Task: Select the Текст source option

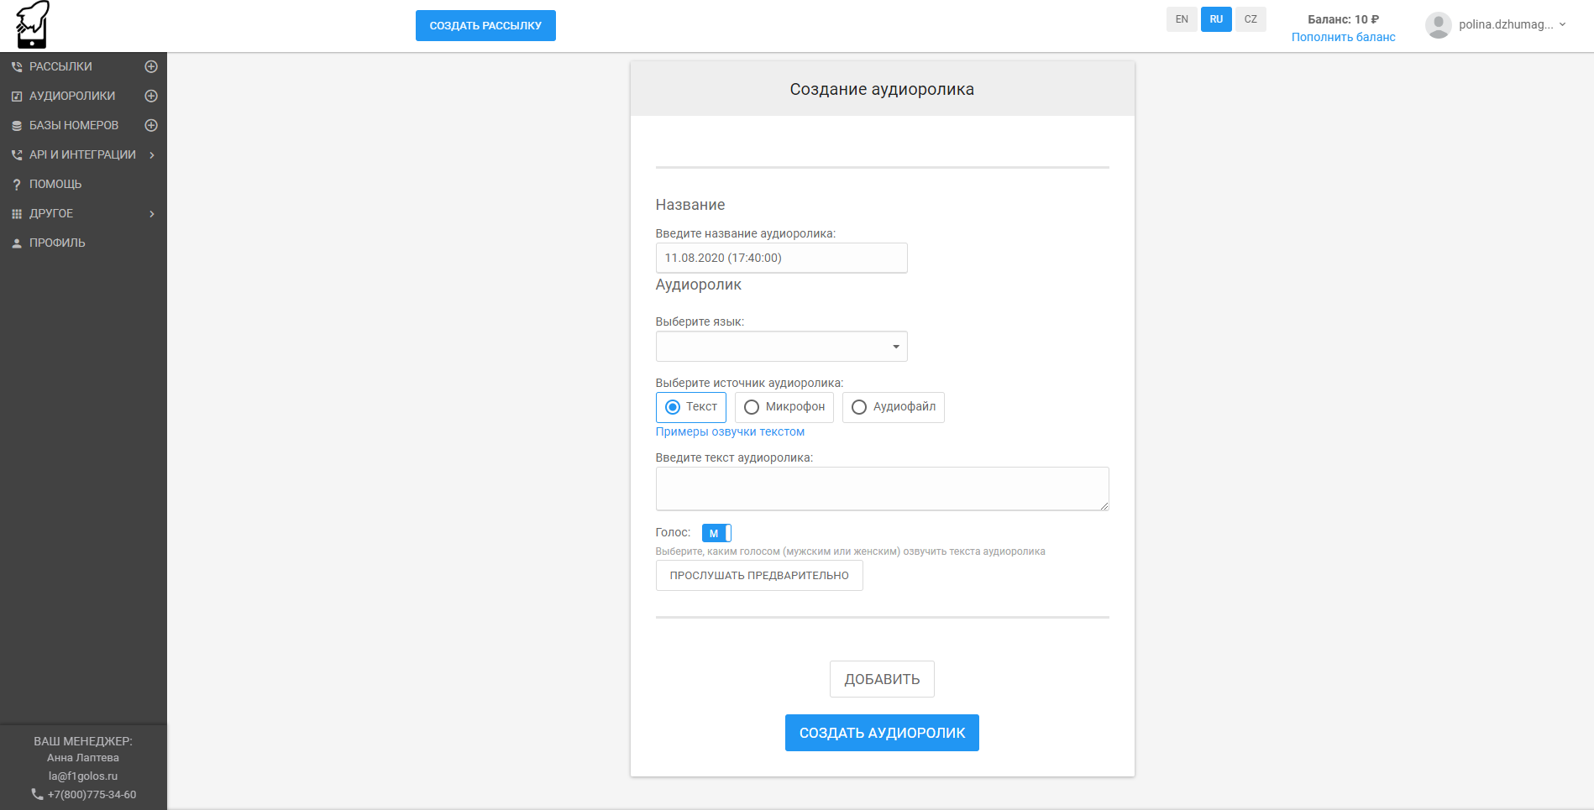Action: pyautogui.click(x=690, y=407)
